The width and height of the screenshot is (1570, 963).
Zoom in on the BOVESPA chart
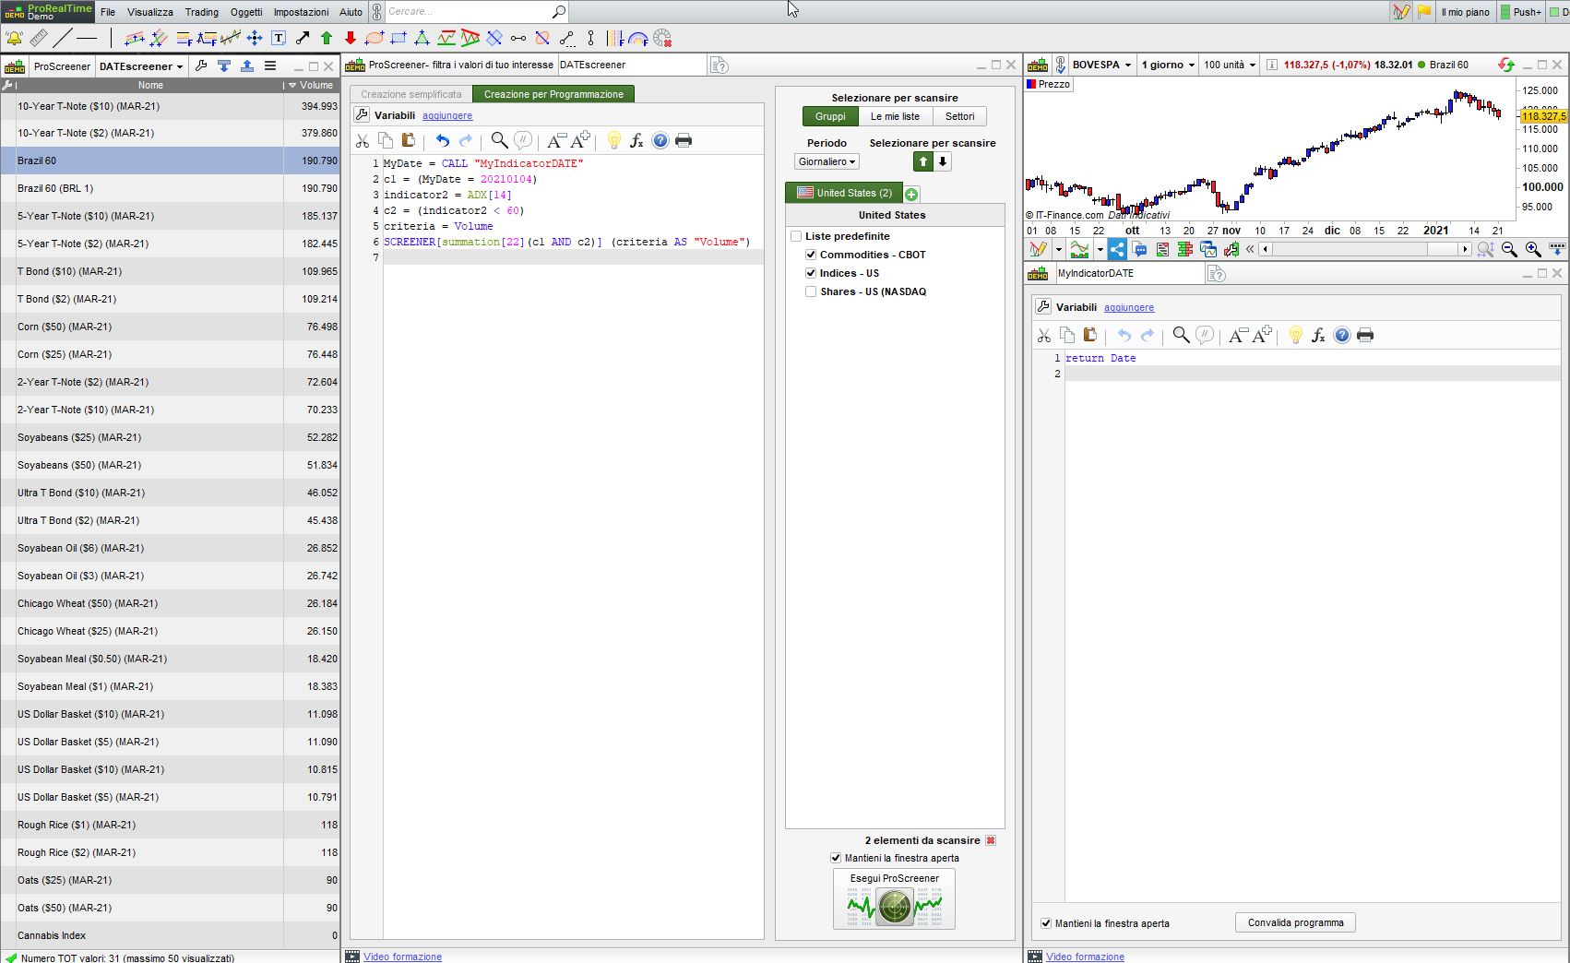(x=1533, y=249)
